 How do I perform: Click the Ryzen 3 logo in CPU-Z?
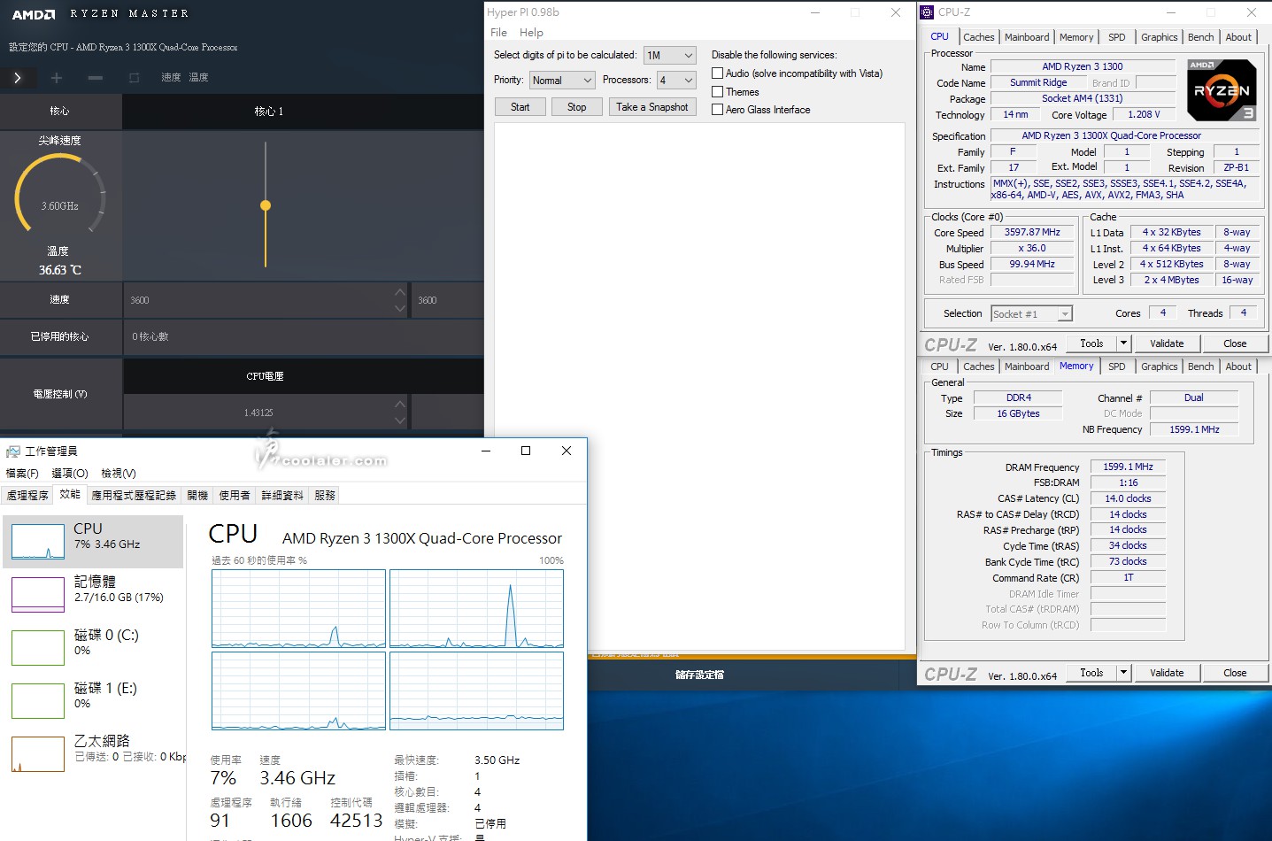1221,90
